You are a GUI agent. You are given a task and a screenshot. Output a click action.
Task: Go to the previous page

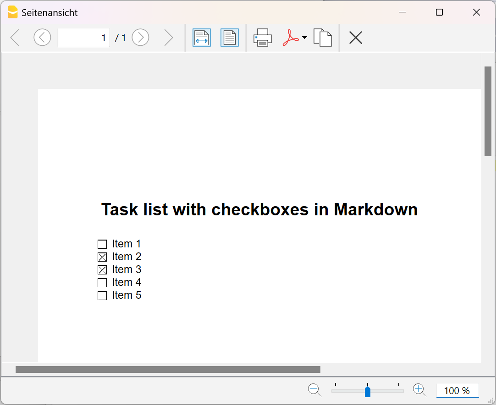tap(42, 38)
